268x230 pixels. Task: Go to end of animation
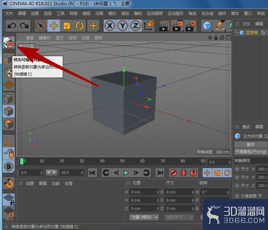[160, 173]
